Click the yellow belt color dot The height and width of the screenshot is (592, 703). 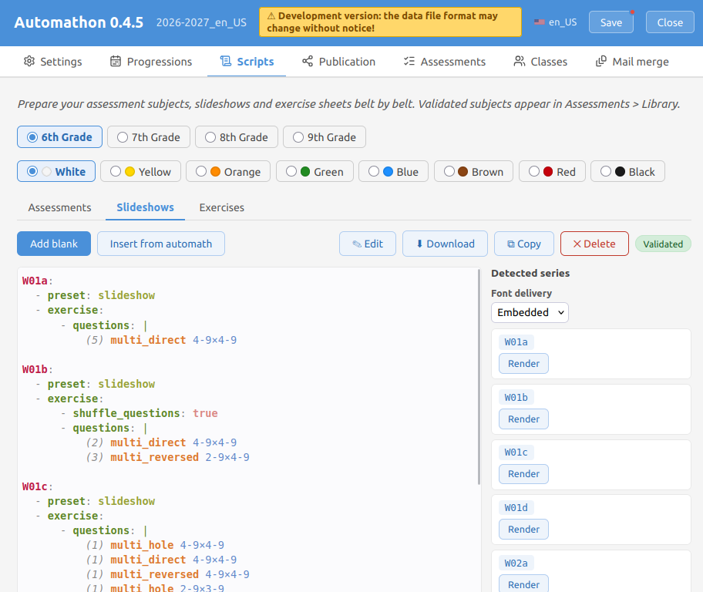tap(130, 171)
